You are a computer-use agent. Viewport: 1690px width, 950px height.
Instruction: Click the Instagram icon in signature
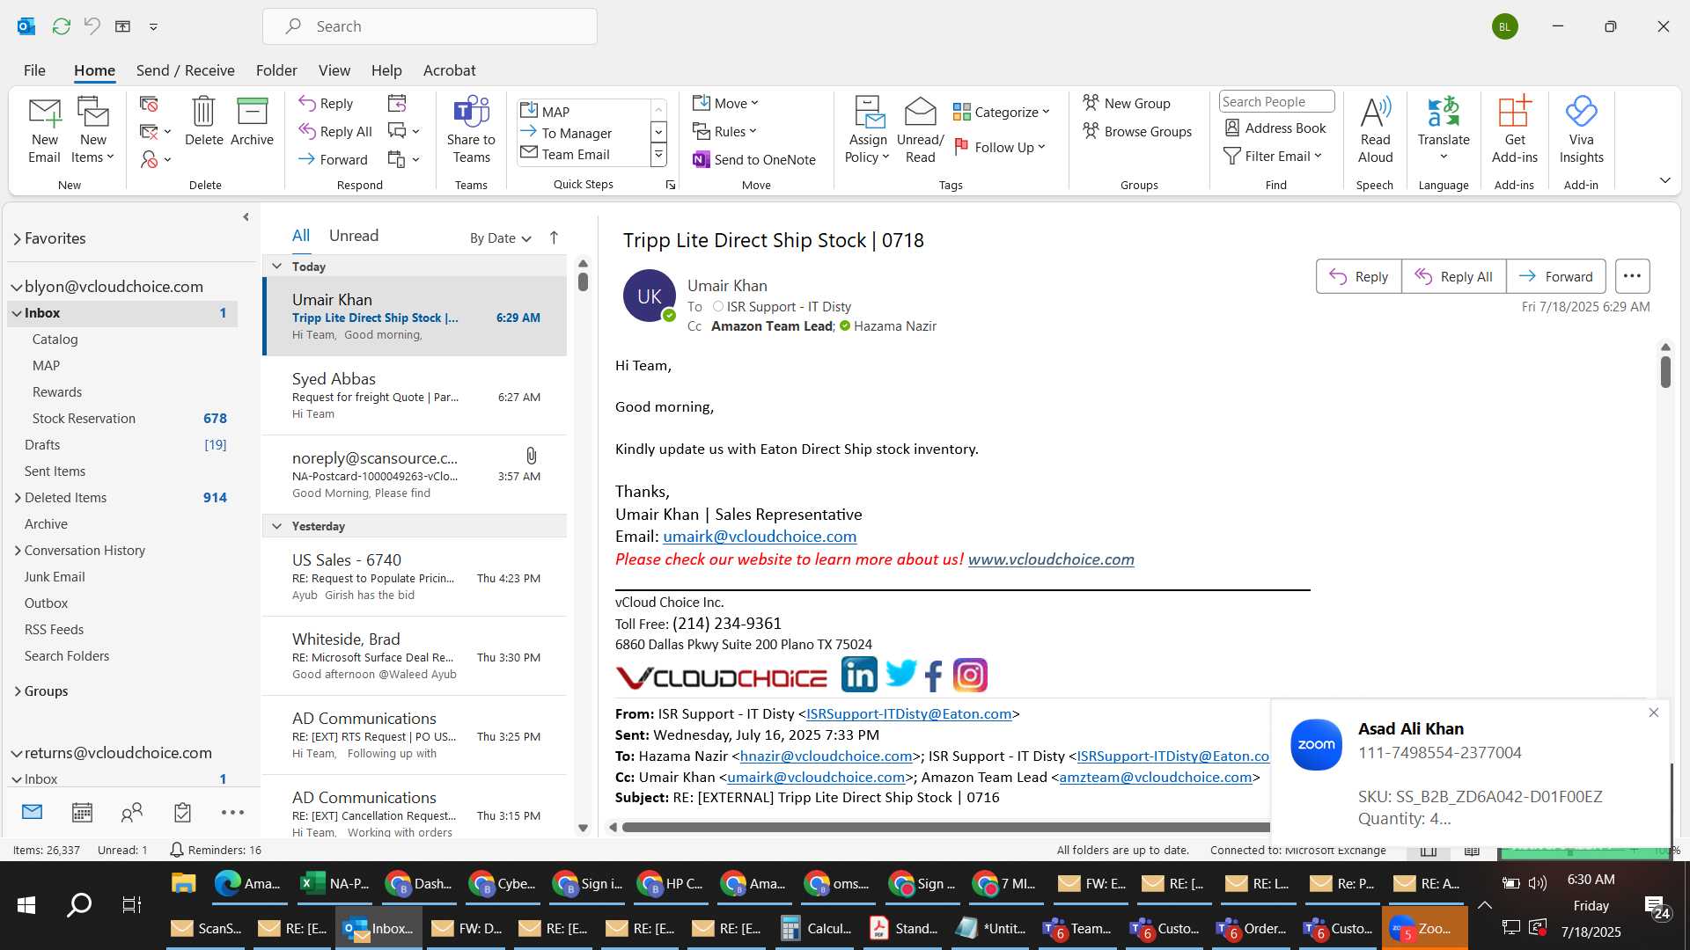click(x=970, y=676)
